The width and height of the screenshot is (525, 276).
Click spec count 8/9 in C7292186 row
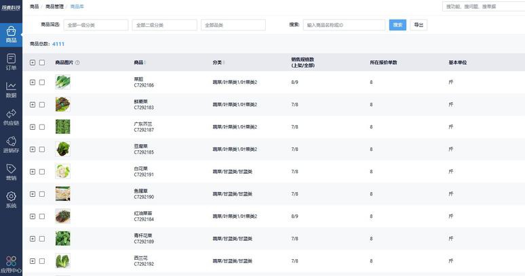coord(294,82)
